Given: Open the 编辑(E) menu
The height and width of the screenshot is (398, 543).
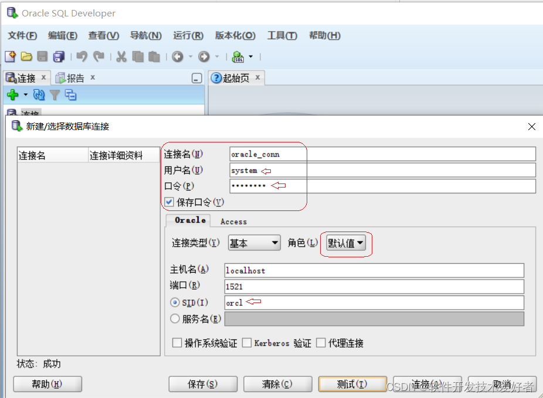Looking at the screenshot, I should coord(63,35).
